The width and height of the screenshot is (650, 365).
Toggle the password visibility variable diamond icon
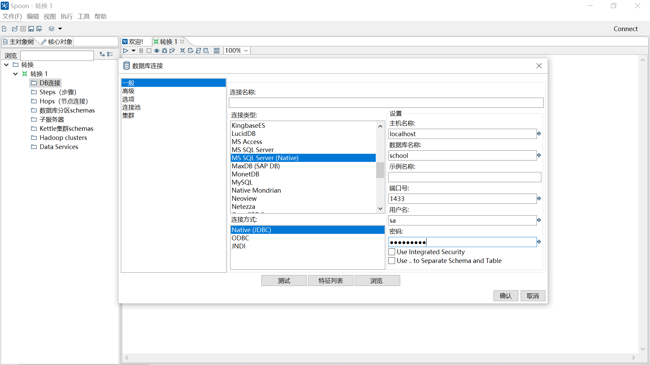[538, 242]
